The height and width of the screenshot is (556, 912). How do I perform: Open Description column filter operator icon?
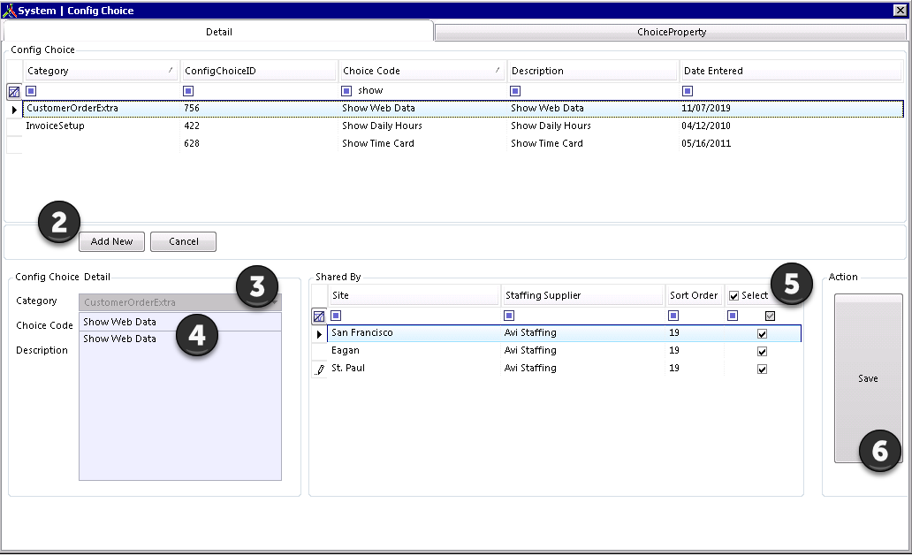pos(515,91)
